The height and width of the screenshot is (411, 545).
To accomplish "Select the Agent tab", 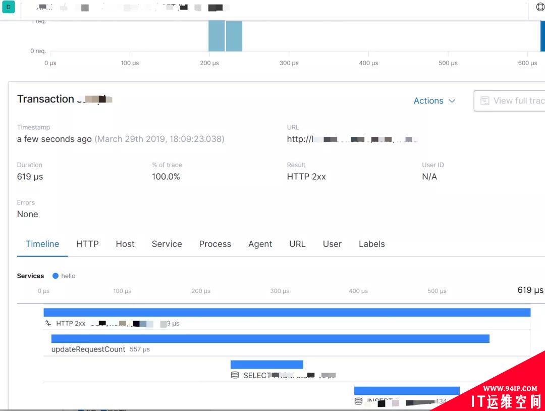I will click(x=260, y=244).
